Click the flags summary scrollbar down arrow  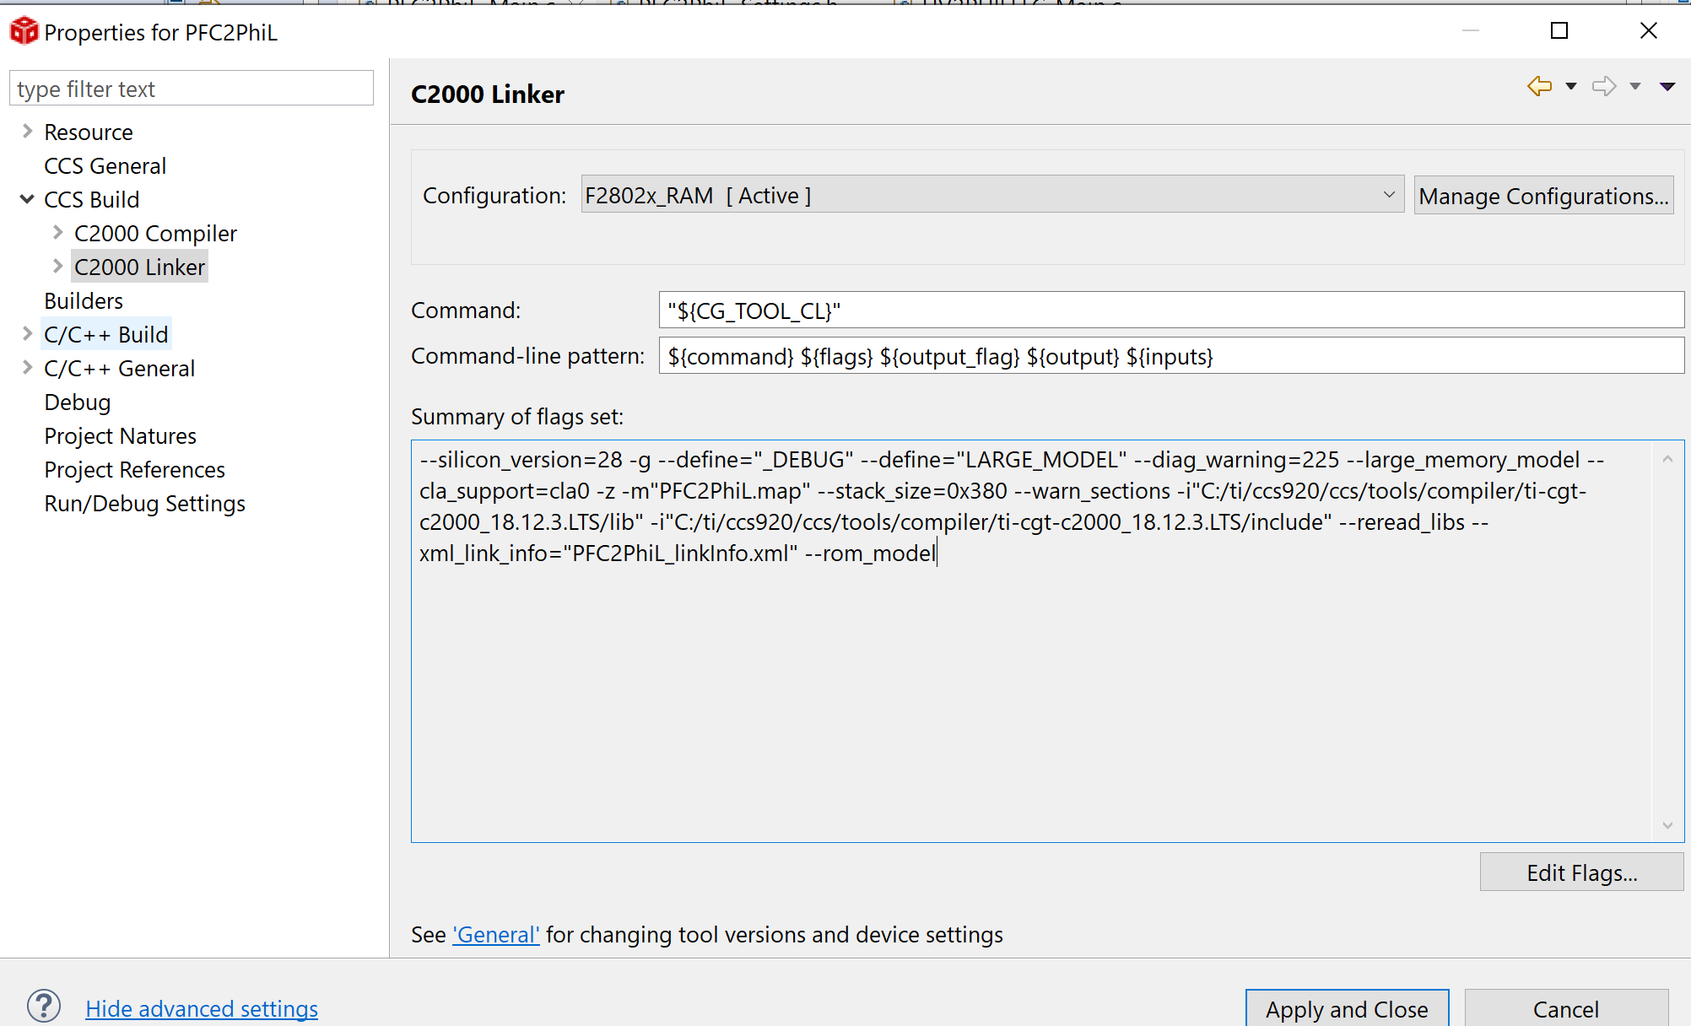pos(1667,825)
